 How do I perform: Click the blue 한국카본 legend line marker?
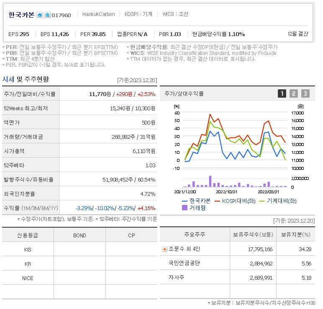point(185,201)
